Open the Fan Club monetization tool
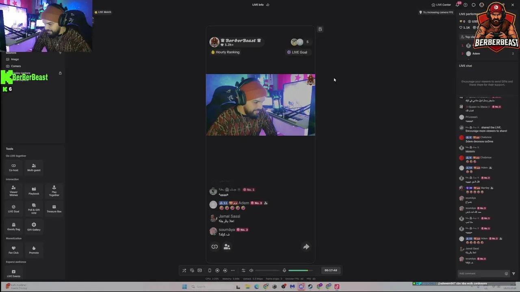The height and width of the screenshot is (292, 520). click(13, 250)
